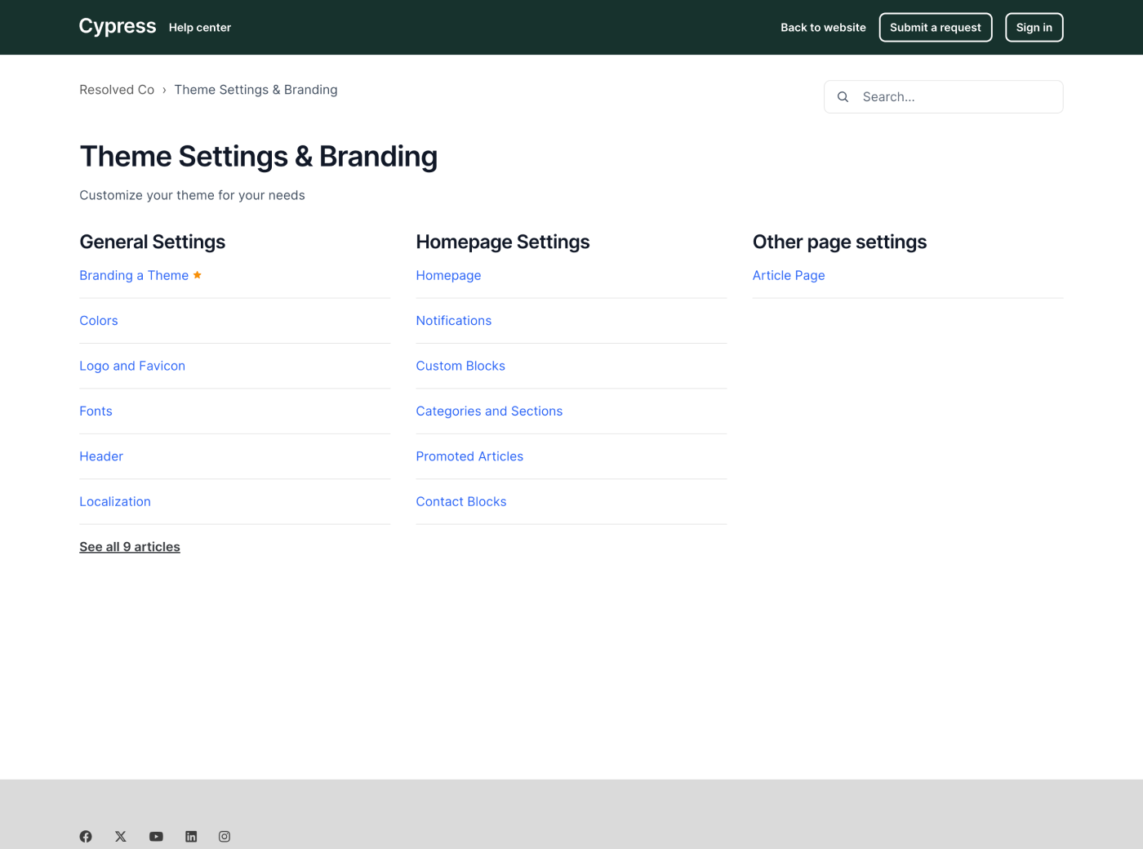Image resolution: width=1143 pixels, height=849 pixels.
Task: Click the Sign in button
Action: [x=1034, y=27]
